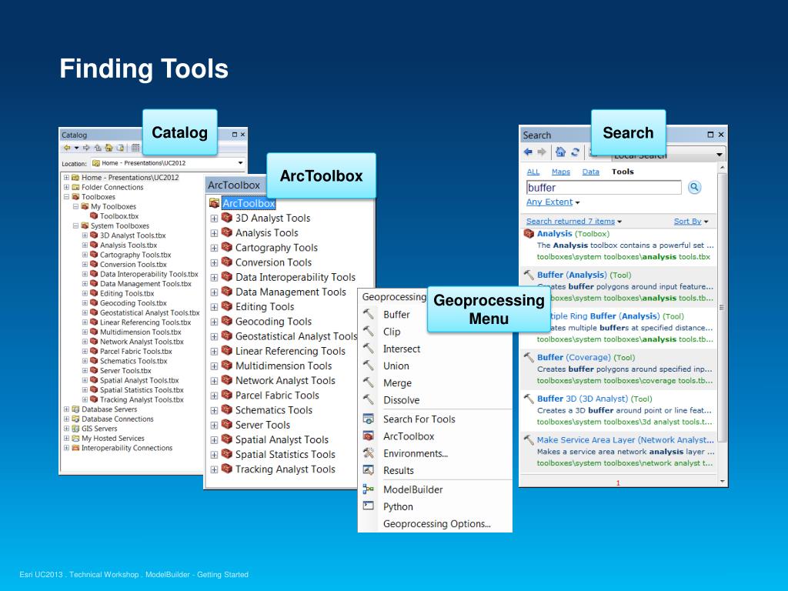Click the Back arrow in the Catalog toolbar
The width and height of the screenshot is (788, 591).
[x=67, y=148]
